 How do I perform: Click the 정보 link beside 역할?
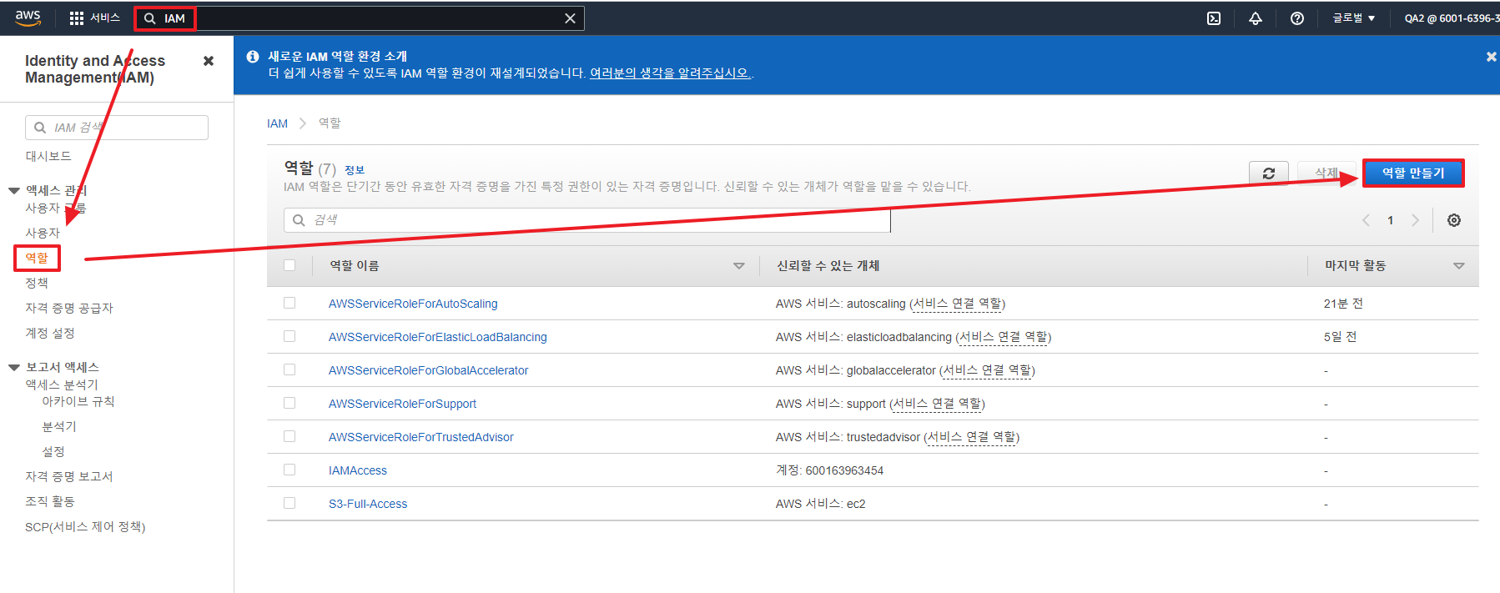[x=355, y=170]
